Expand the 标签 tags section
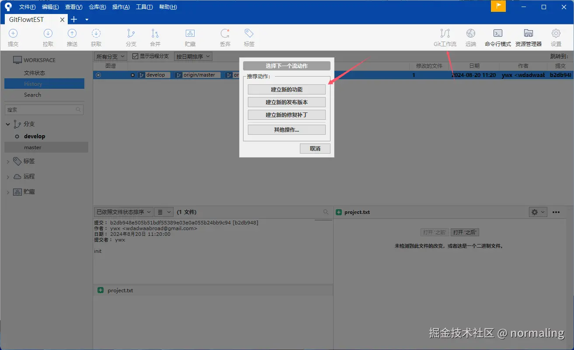The image size is (574, 350). (x=8, y=161)
